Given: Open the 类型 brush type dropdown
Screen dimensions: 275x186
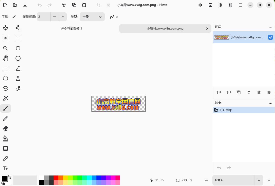Looking at the screenshot, I should pyautogui.click(x=92, y=17).
